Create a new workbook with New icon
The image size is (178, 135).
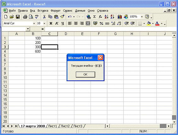point(6,17)
